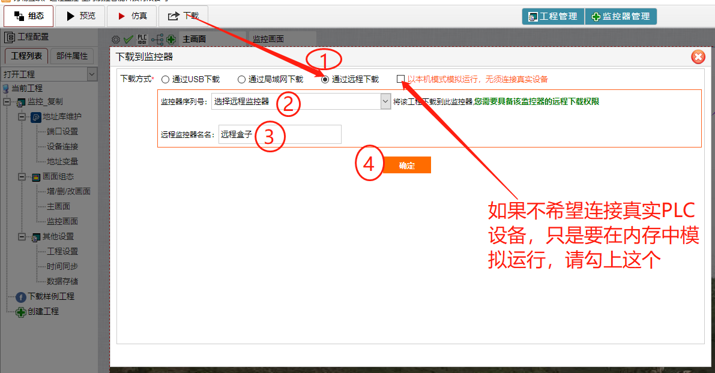The height and width of the screenshot is (373, 715).
Task: Close the 下载到监控器 dialog with red X
Action: (698, 57)
